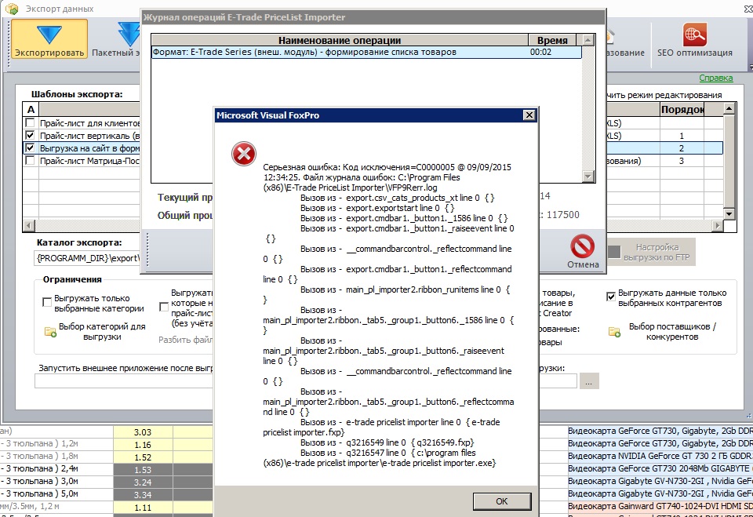Viewport: 753px width, 517px height.
Task: Open Выбор категорий для выгрузки folder icon
Action: click(x=50, y=332)
